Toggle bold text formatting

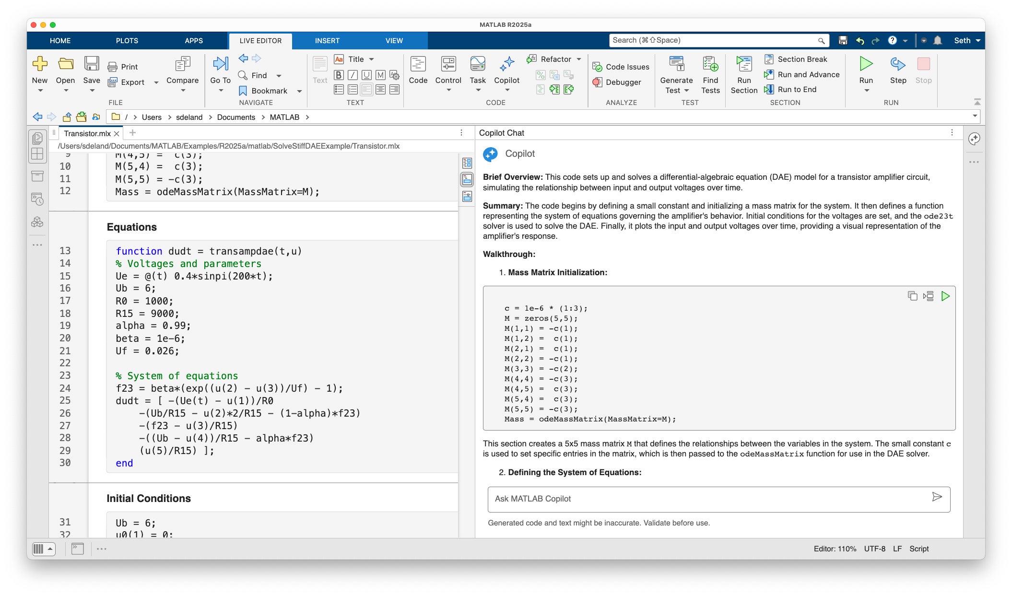[x=339, y=75]
